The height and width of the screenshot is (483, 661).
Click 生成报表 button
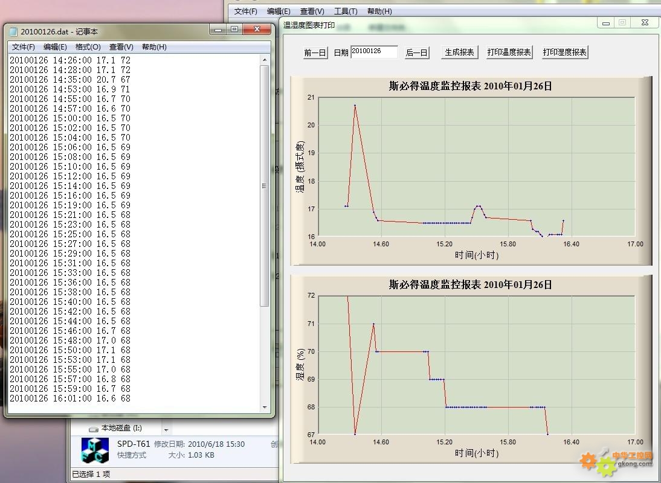pyautogui.click(x=459, y=52)
